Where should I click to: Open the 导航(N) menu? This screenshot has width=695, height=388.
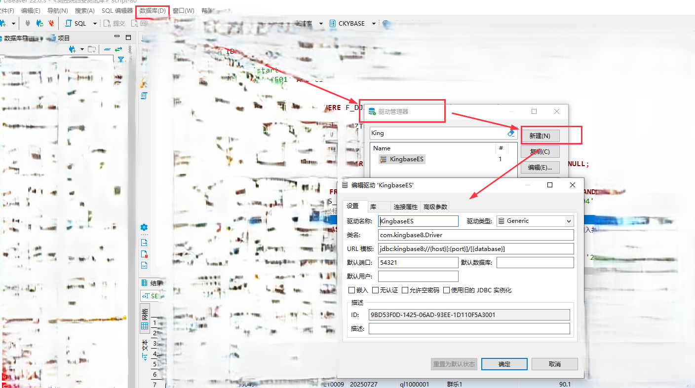[x=58, y=10]
